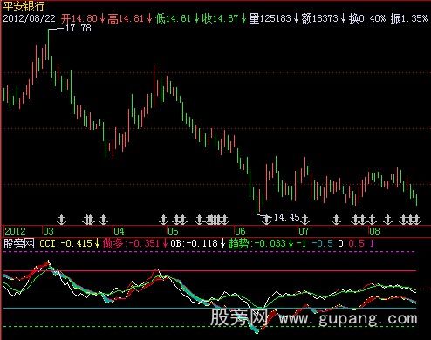This screenshot has width=431, height=340.
Task: Select the 03 month marker on the time axis
Action: pyautogui.click(x=48, y=231)
